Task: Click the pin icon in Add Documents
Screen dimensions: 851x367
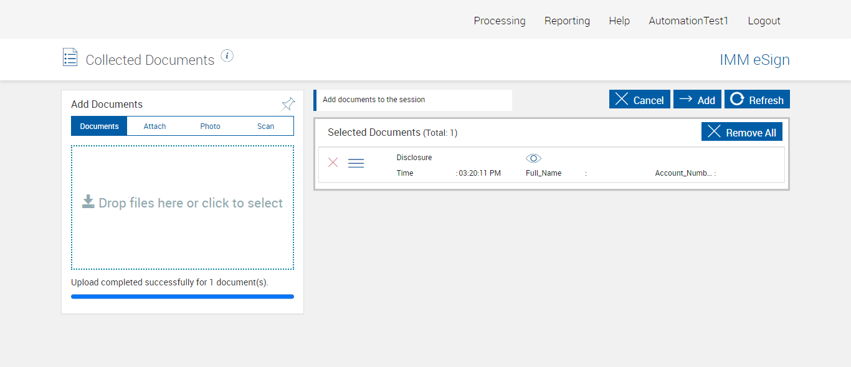Action: pos(288,104)
